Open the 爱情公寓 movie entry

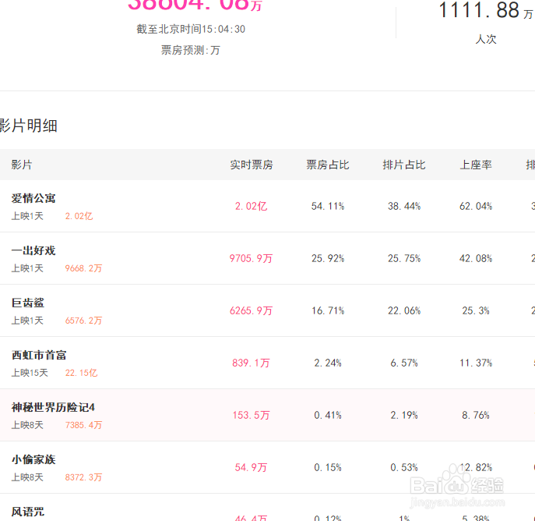pyautogui.click(x=33, y=199)
